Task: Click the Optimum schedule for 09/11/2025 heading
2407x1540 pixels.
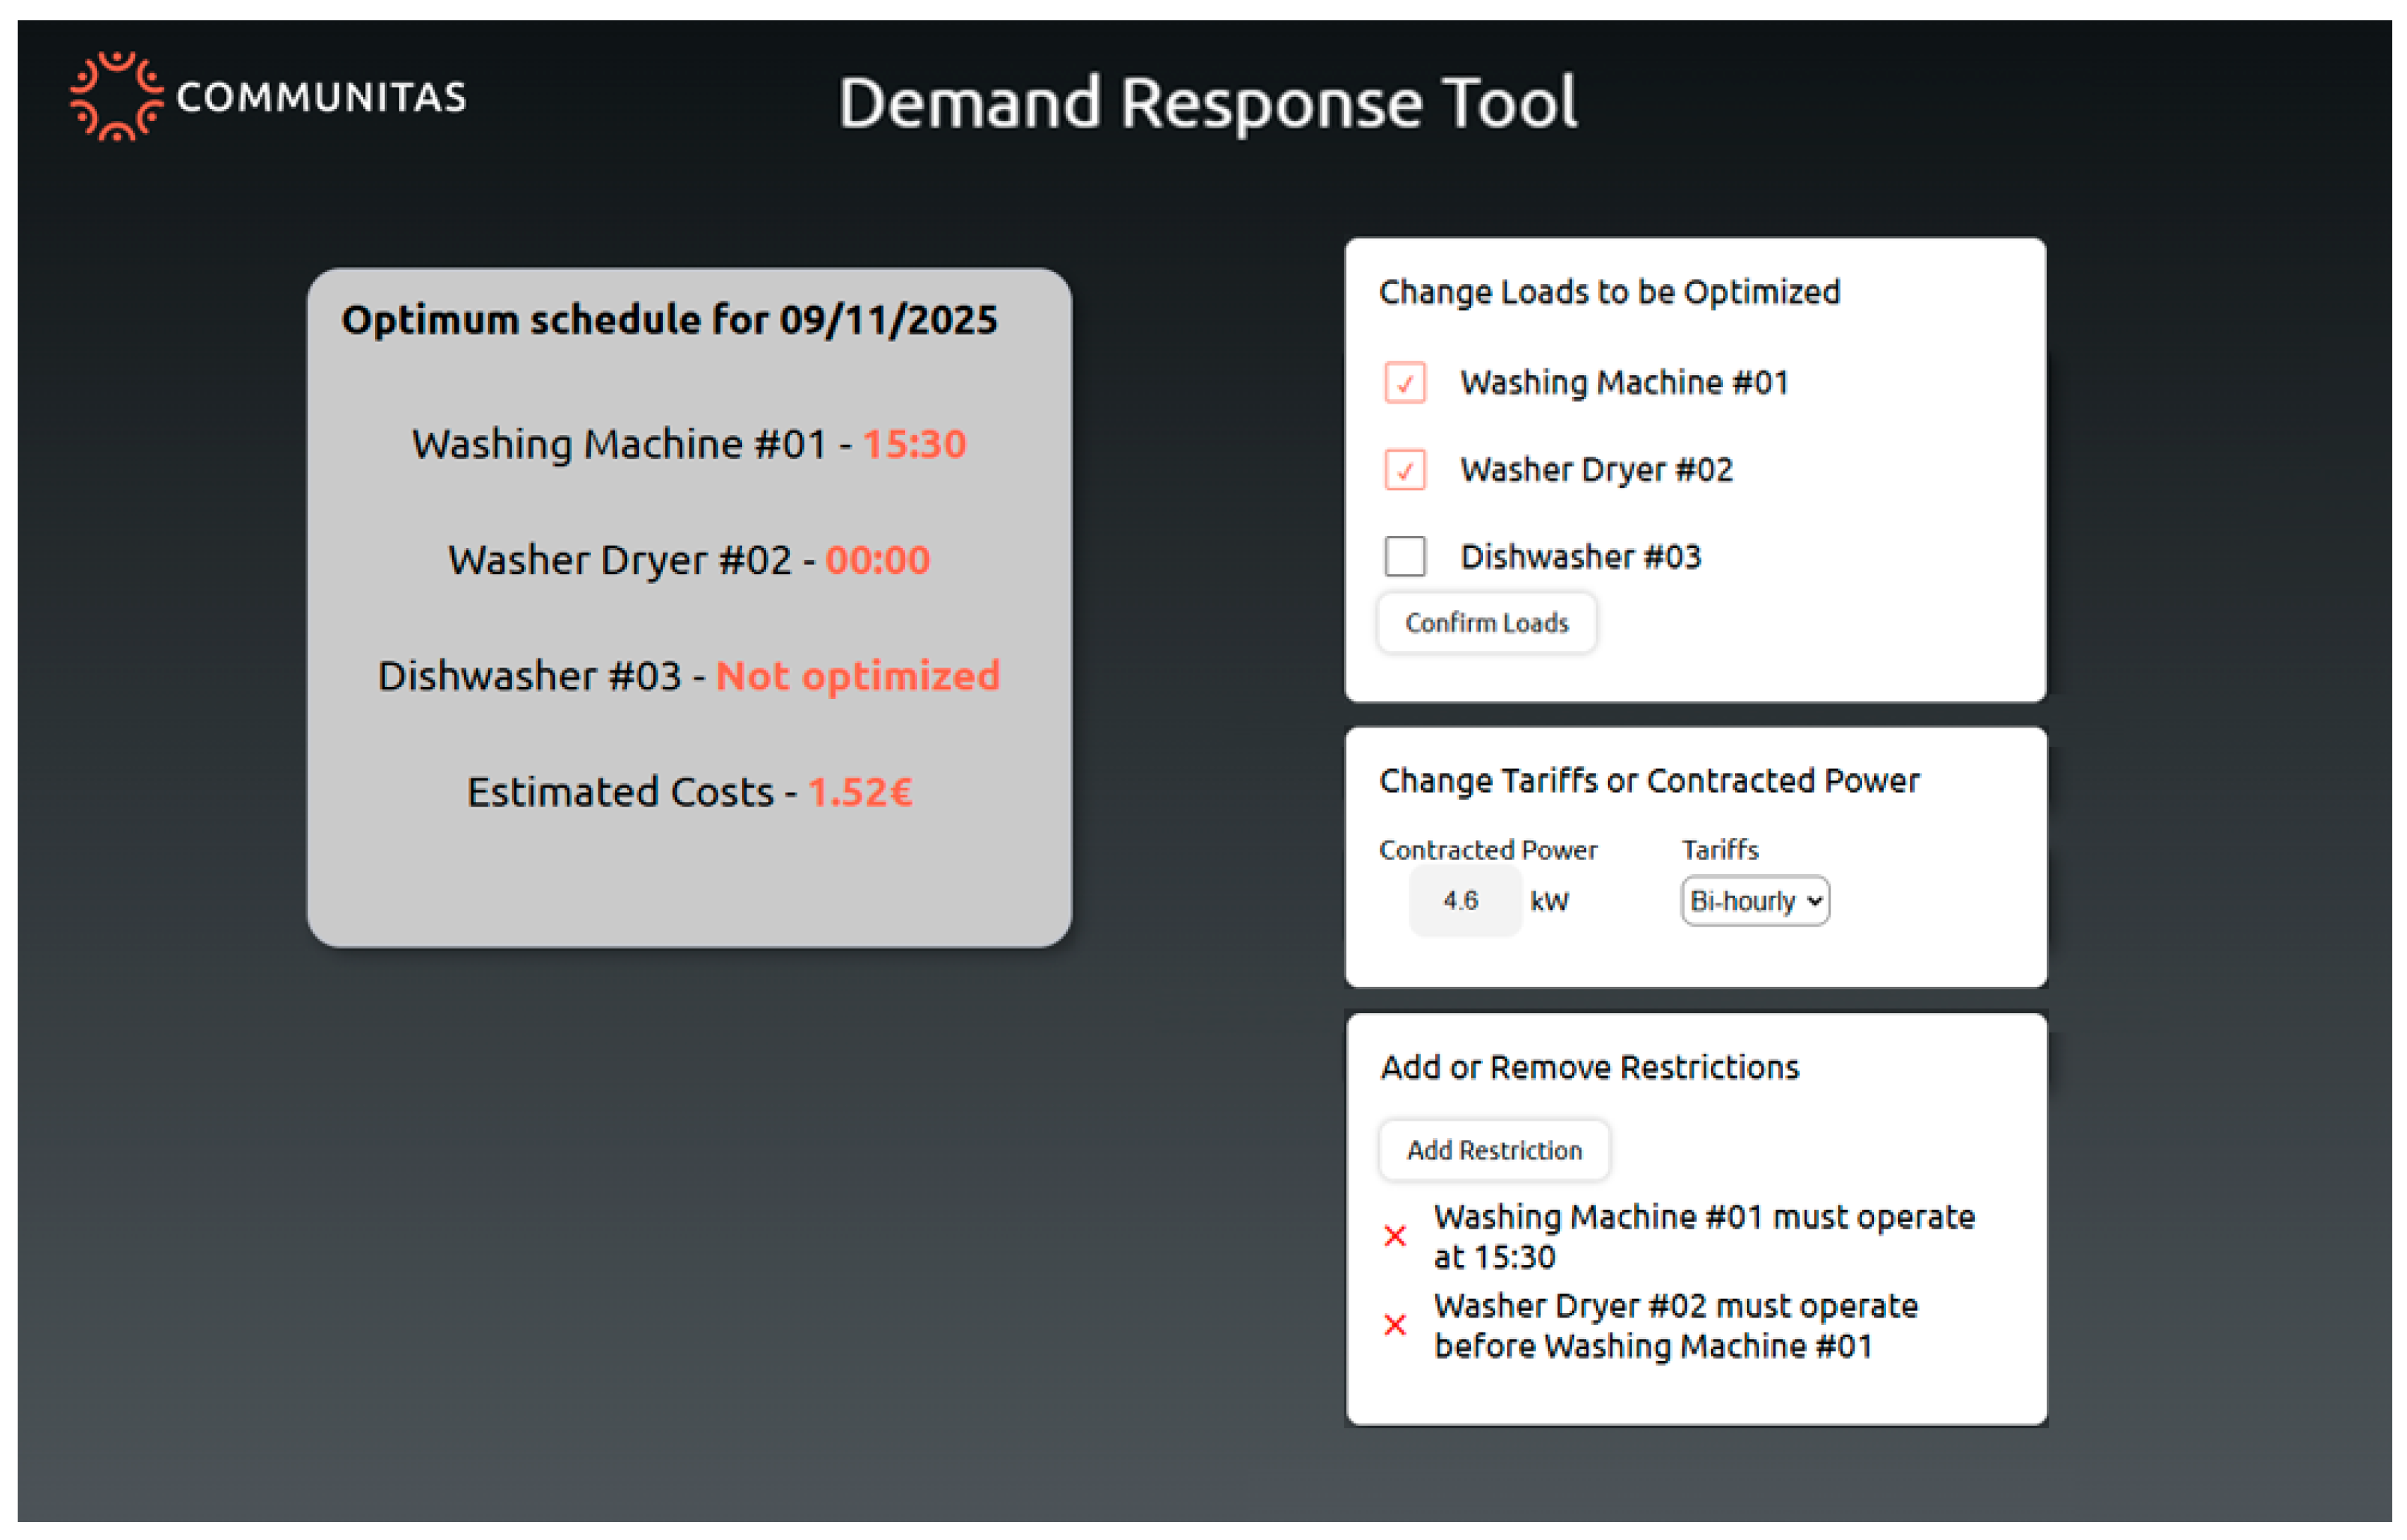Action: tap(669, 320)
